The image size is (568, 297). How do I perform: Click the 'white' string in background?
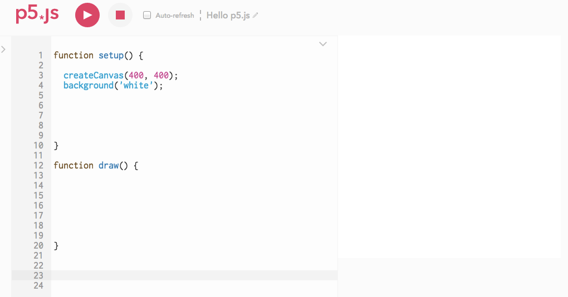point(136,86)
